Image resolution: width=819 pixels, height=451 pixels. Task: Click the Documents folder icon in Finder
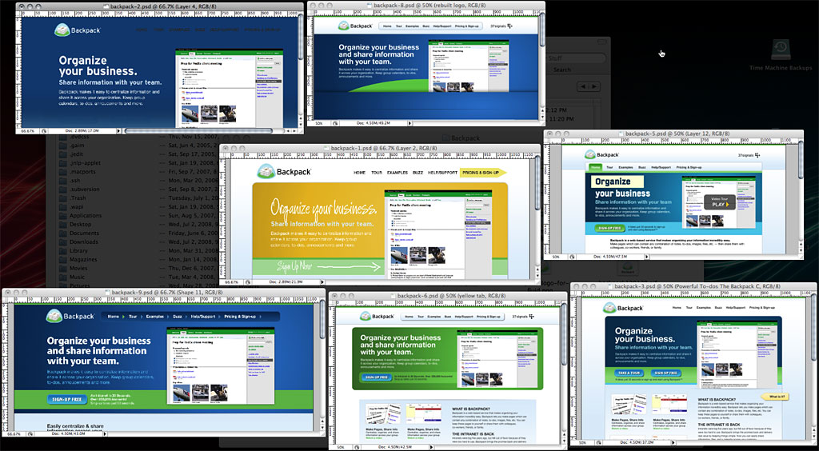point(62,233)
